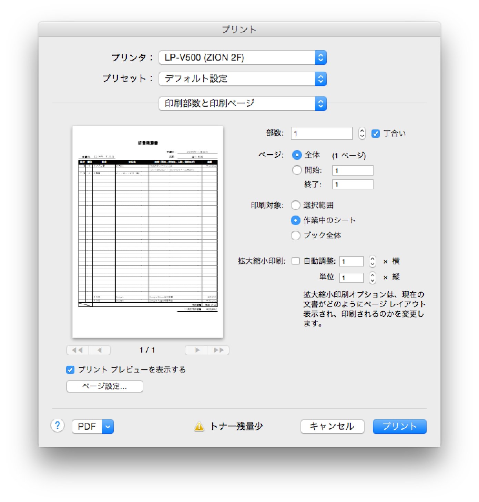Expand the 印刷部数と印刷ページ options menu
The image size is (479, 502).
[x=242, y=104]
